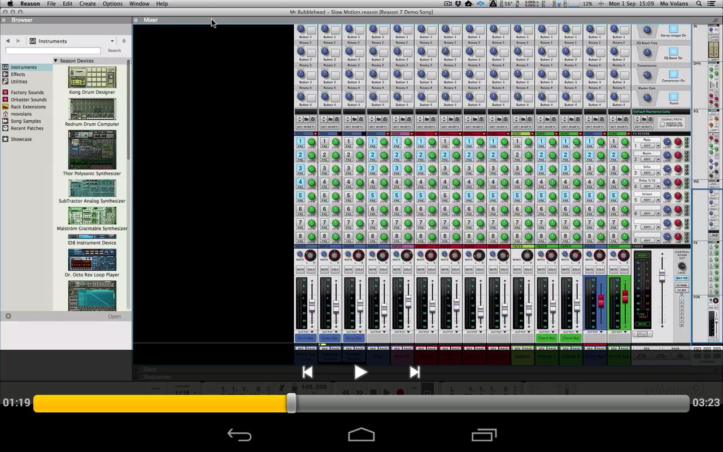The height and width of the screenshot is (452, 723).
Task: Select the Redrum Drum Computer device
Action: pyautogui.click(x=92, y=112)
